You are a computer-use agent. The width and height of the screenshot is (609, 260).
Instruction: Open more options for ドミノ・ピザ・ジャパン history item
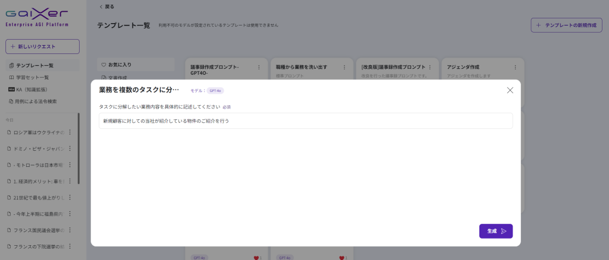70,148
